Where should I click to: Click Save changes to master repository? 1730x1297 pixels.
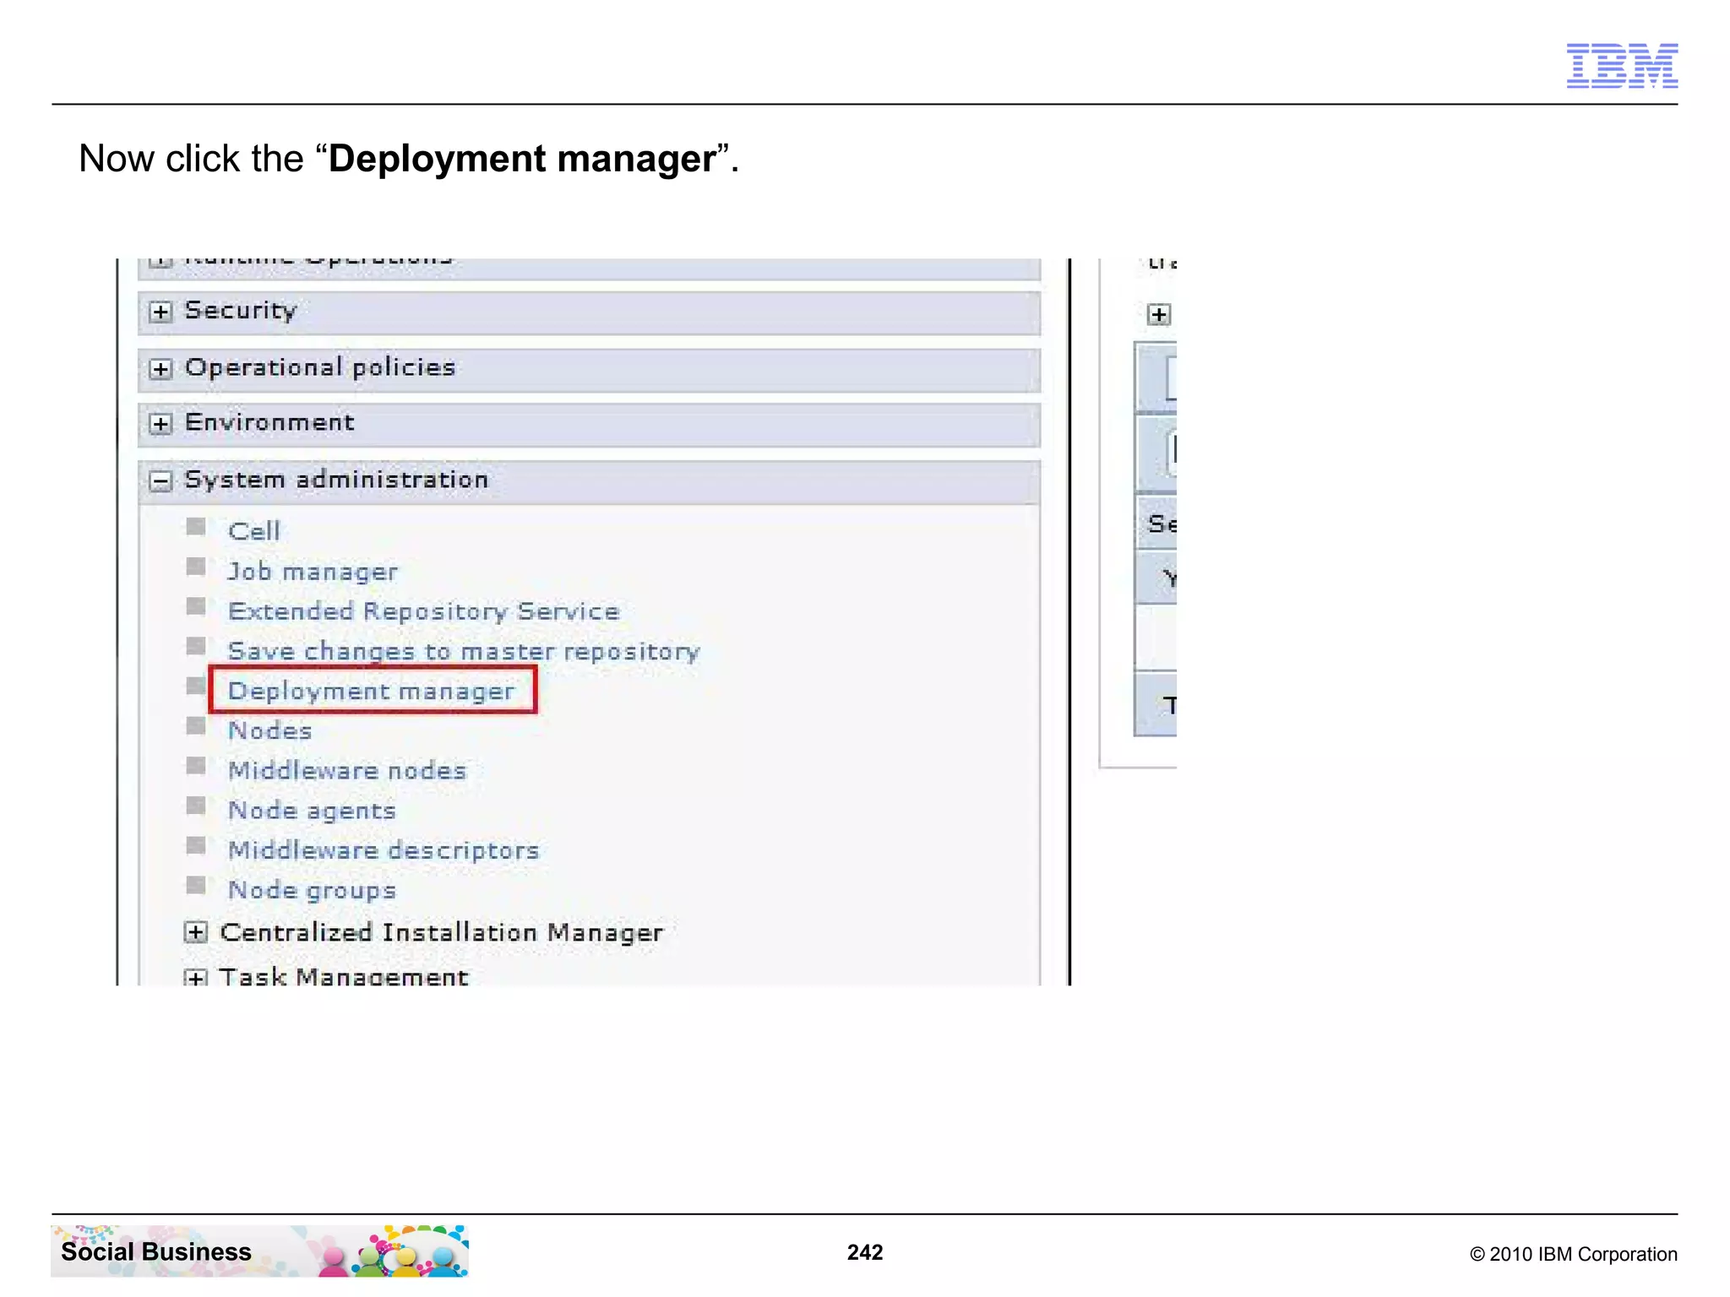point(464,651)
